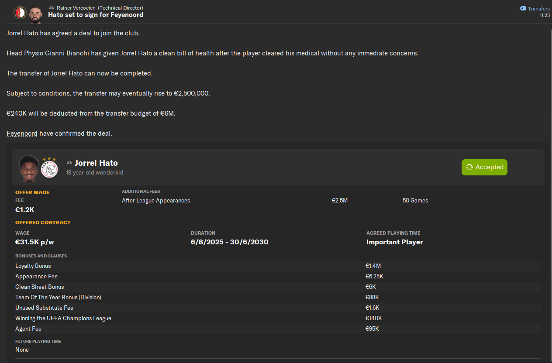Click Jorrel Hato player portrait in card
The image size is (552, 363).
click(x=29, y=168)
